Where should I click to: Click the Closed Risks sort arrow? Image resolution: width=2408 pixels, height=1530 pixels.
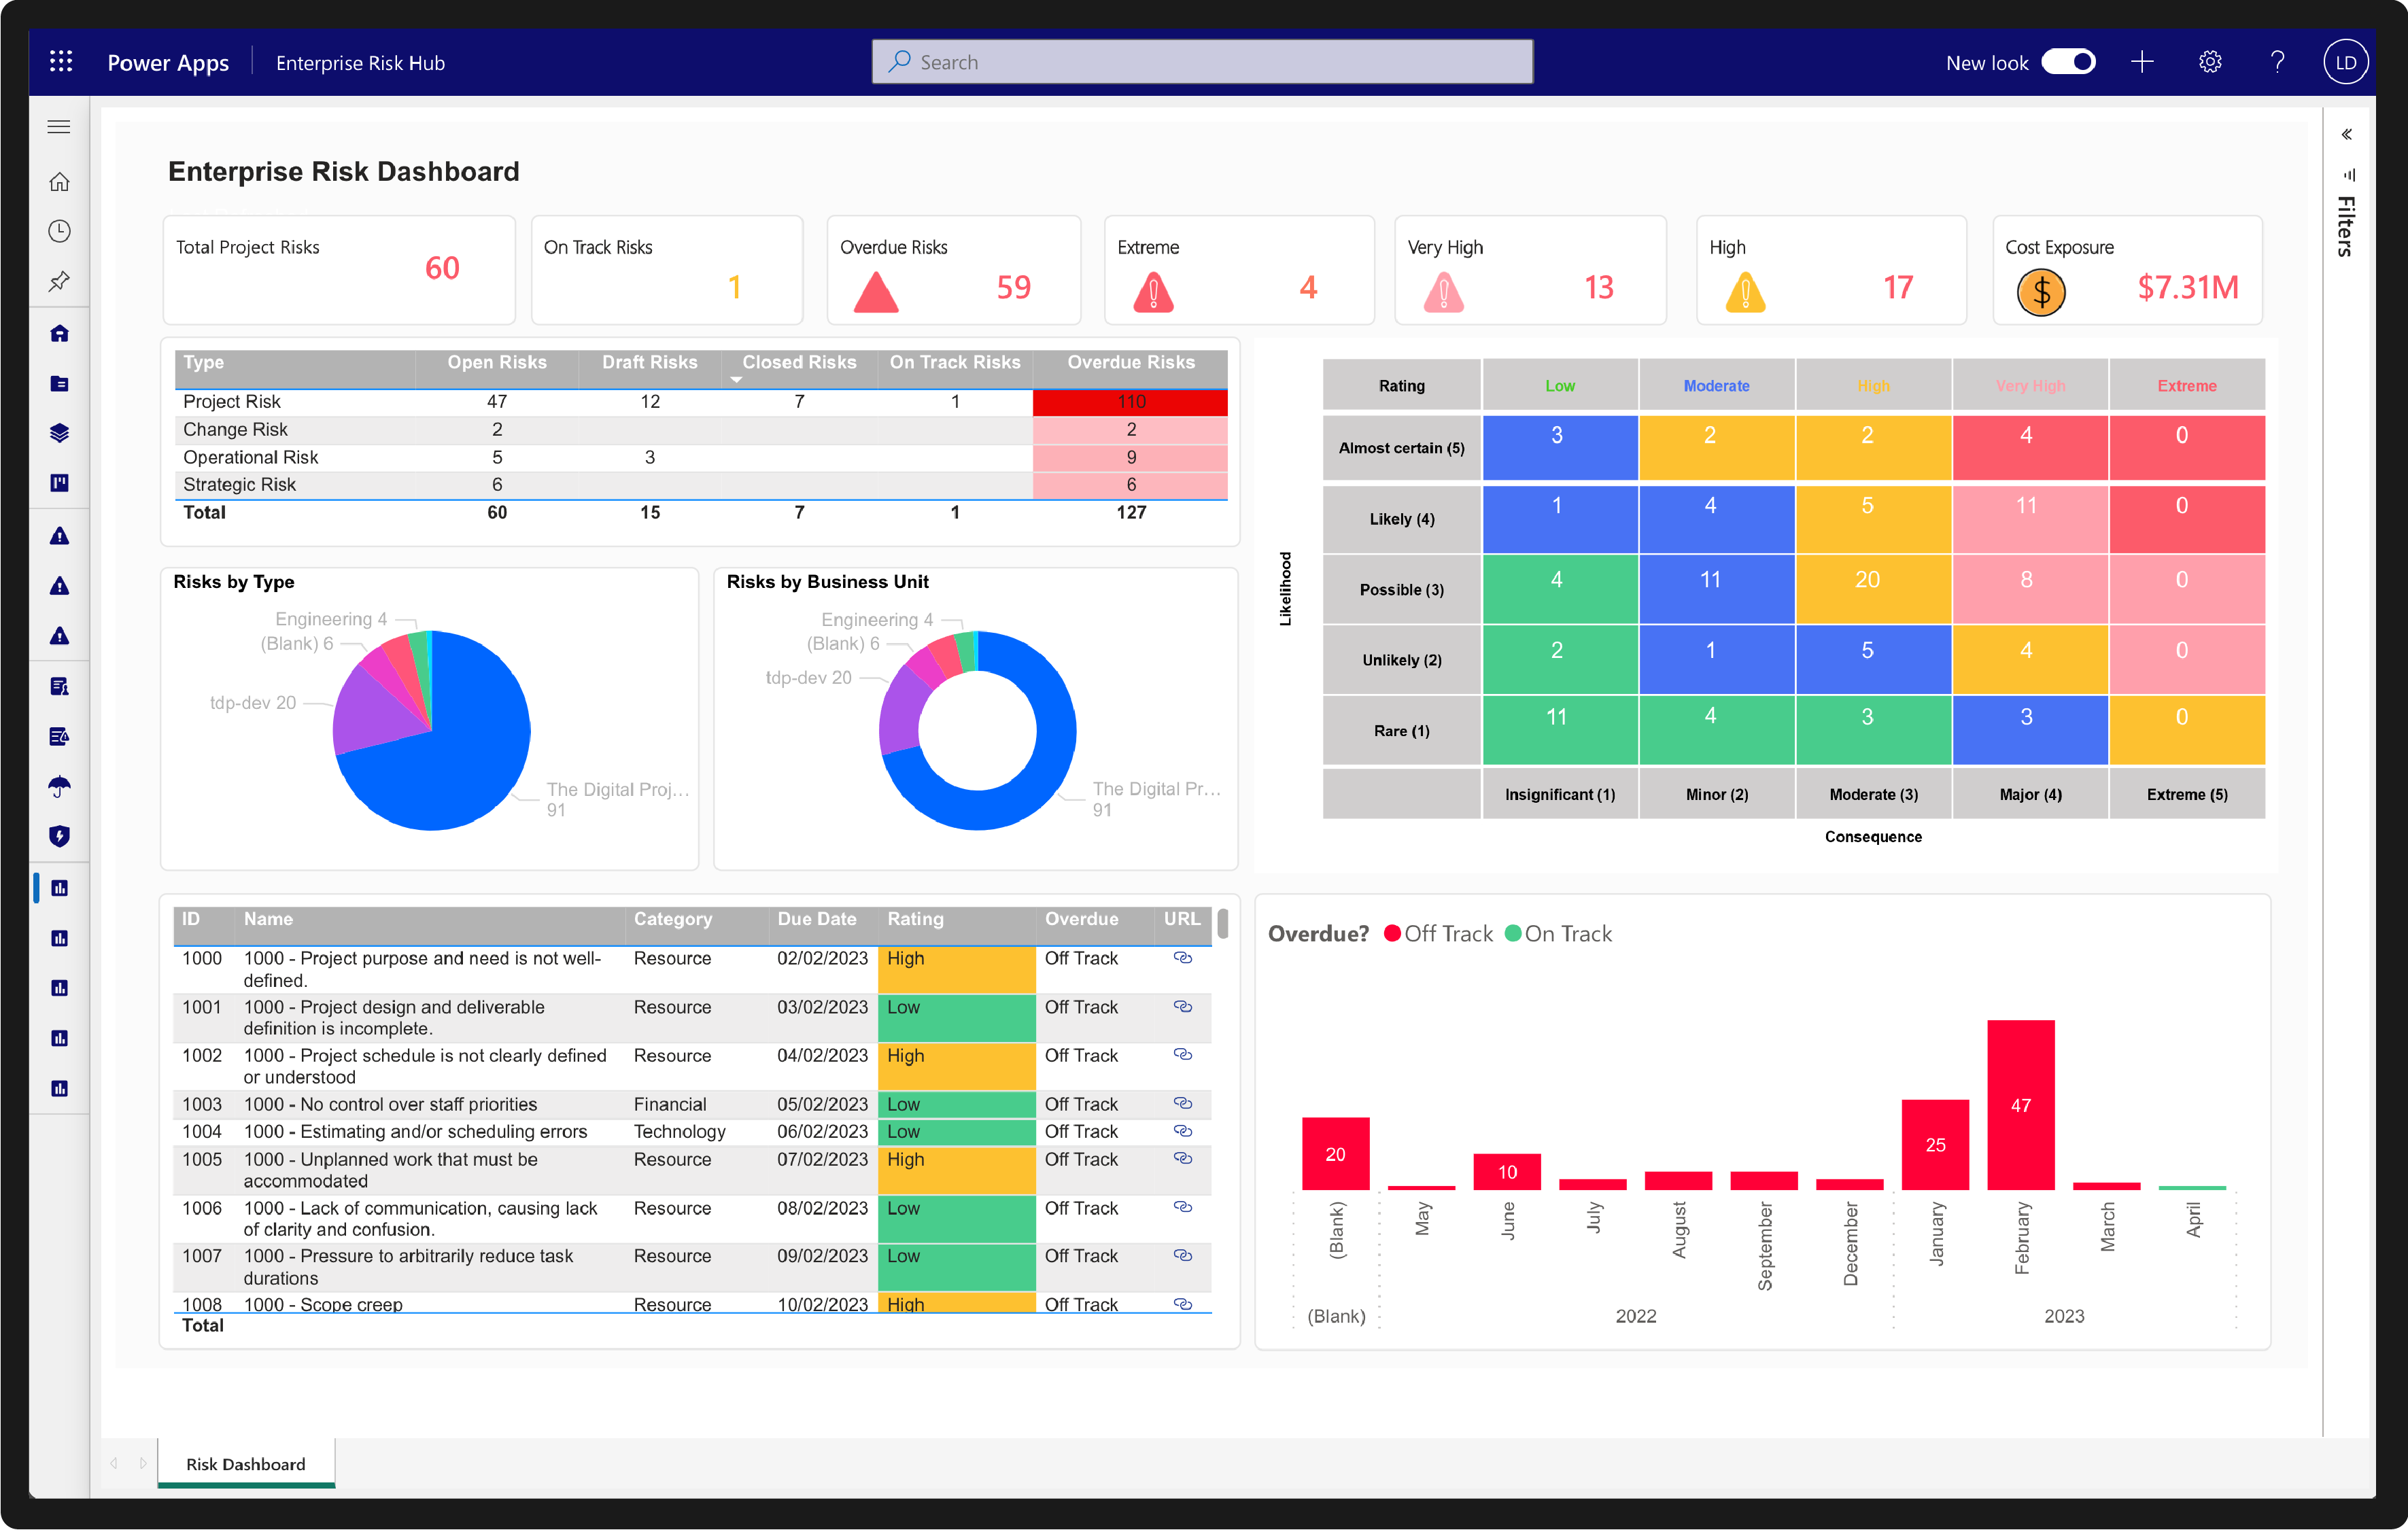pos(736,380)
